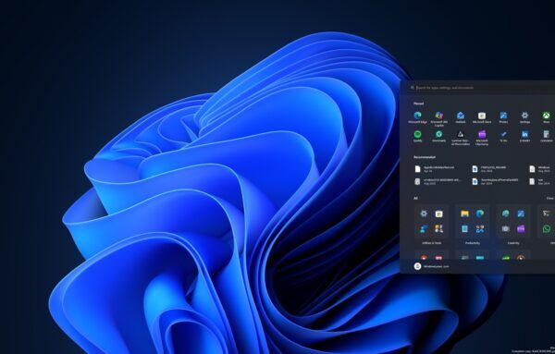Open Clipchamp icon in Creativity folder
The image size is (555, 354).
(521, 229)
